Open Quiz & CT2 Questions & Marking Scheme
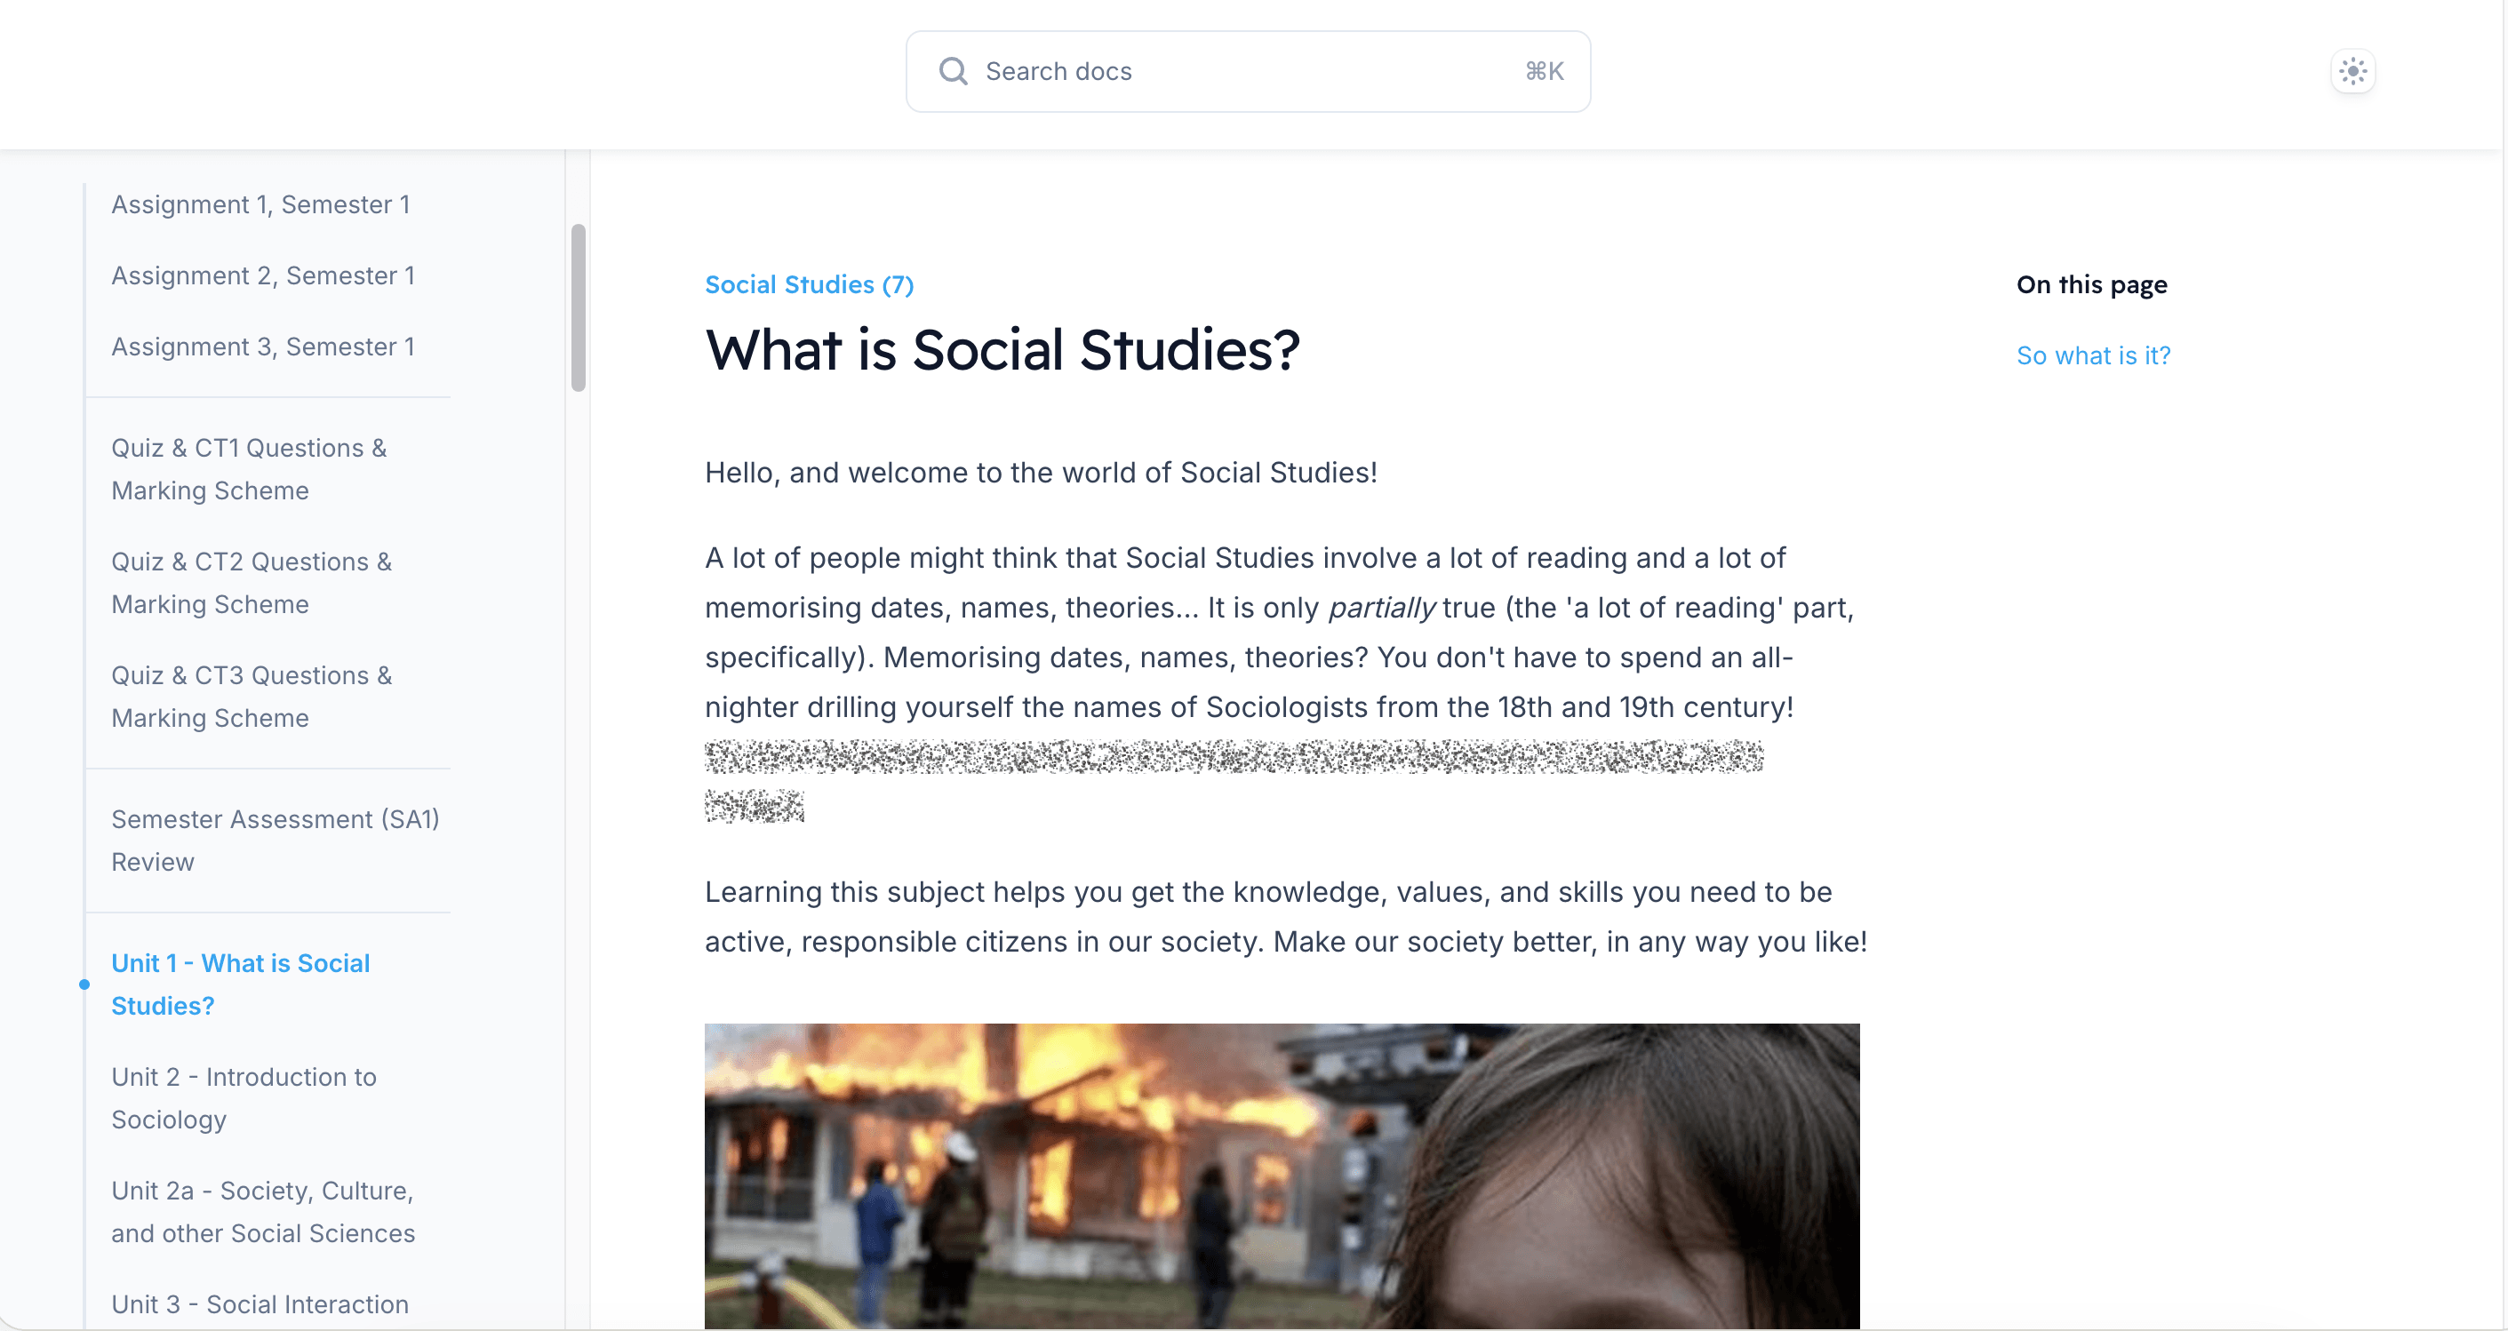Image resolution: width=2508 pixels, height=1331 pixels. pos(252,582)
